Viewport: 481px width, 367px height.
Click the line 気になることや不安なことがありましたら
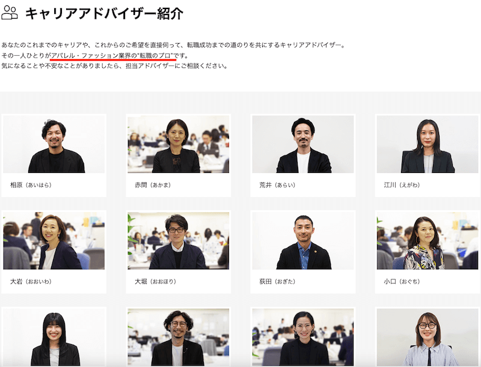[114, 66]
